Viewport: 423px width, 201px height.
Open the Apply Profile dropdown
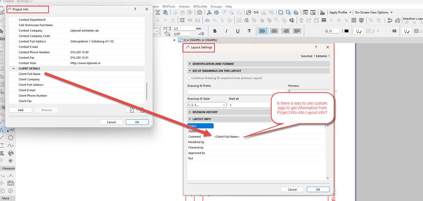point(340,12)
